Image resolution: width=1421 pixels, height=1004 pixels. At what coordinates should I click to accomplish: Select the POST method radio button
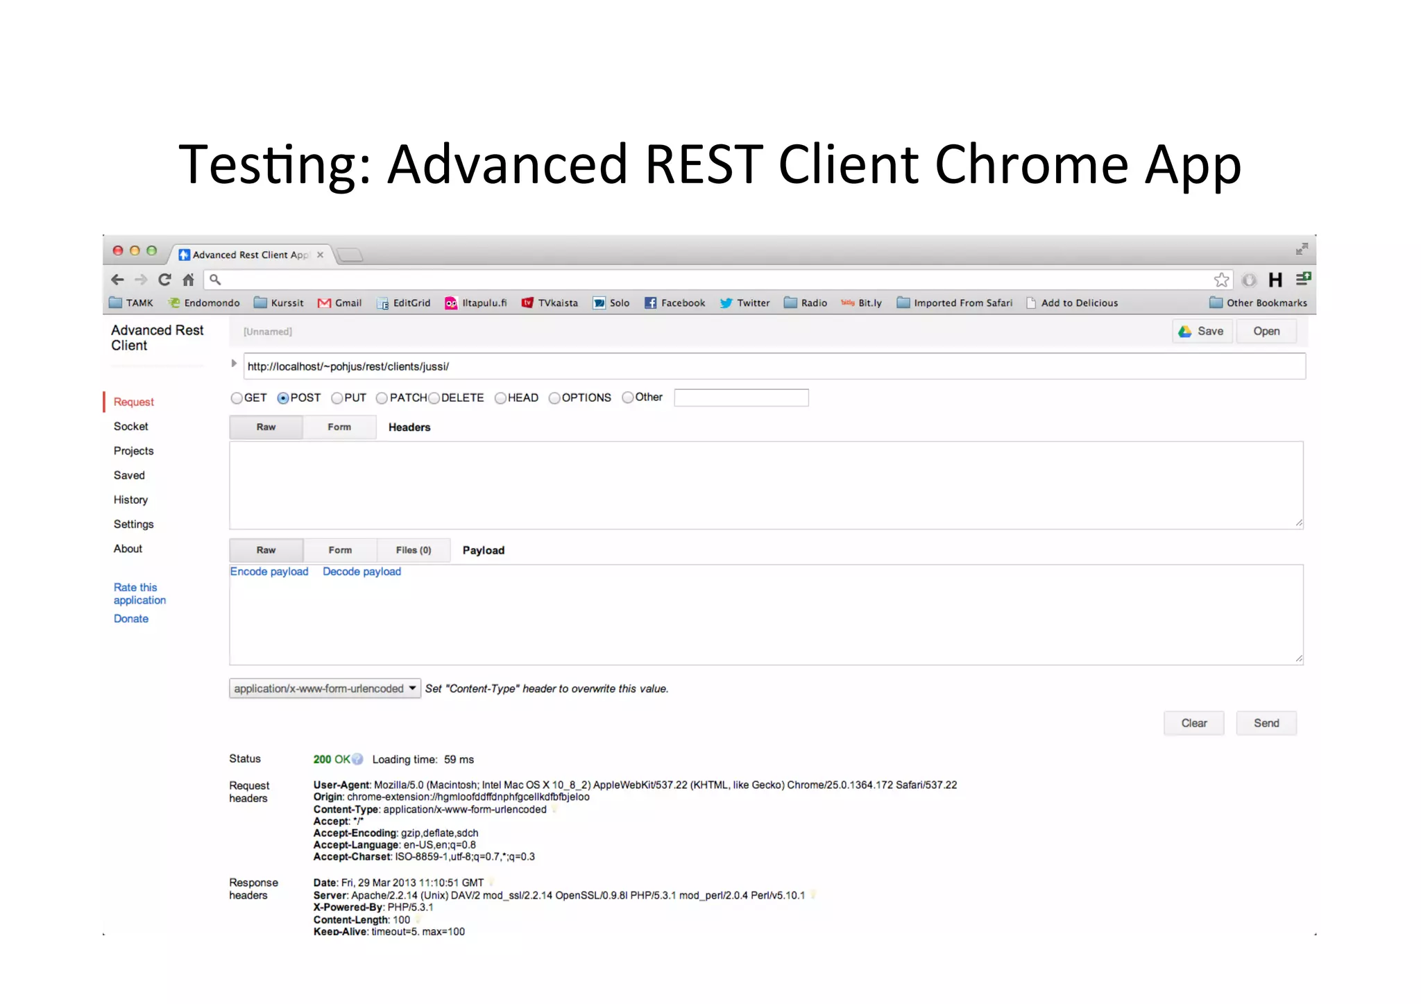(x=283, y=398)
